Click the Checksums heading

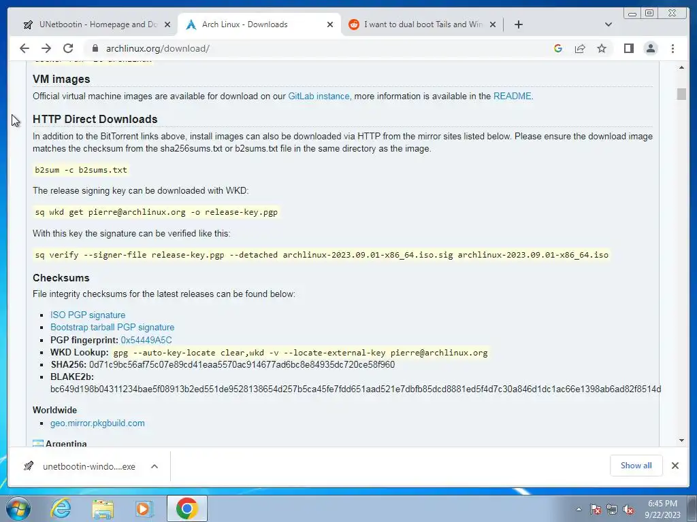point(61,278)
